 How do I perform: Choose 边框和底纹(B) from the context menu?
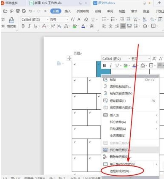click(121, 171)
